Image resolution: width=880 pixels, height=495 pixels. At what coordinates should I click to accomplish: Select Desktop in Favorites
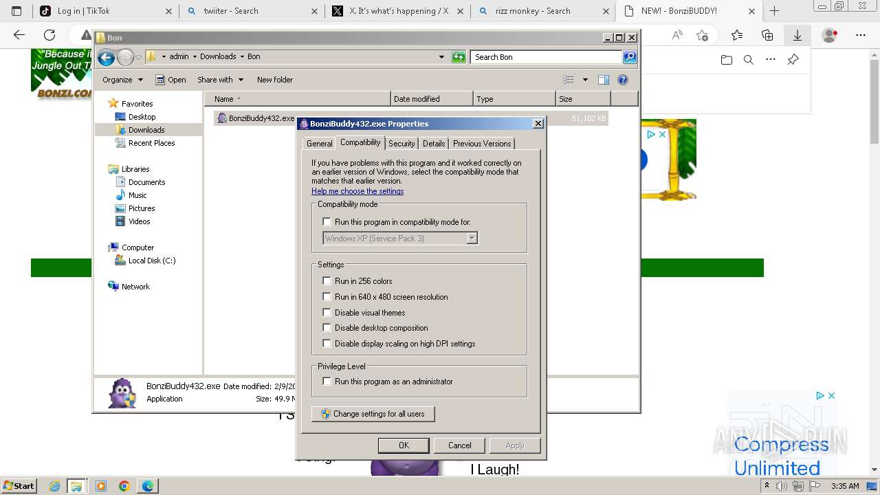(142, 117)
